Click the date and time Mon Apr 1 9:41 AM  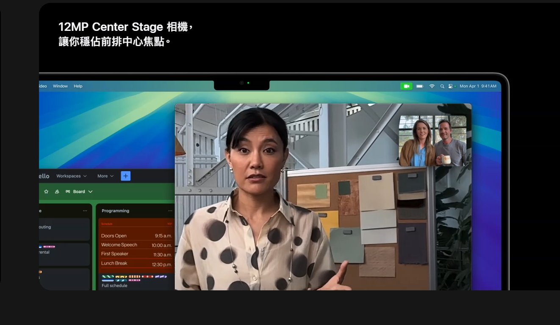[478, 86]
